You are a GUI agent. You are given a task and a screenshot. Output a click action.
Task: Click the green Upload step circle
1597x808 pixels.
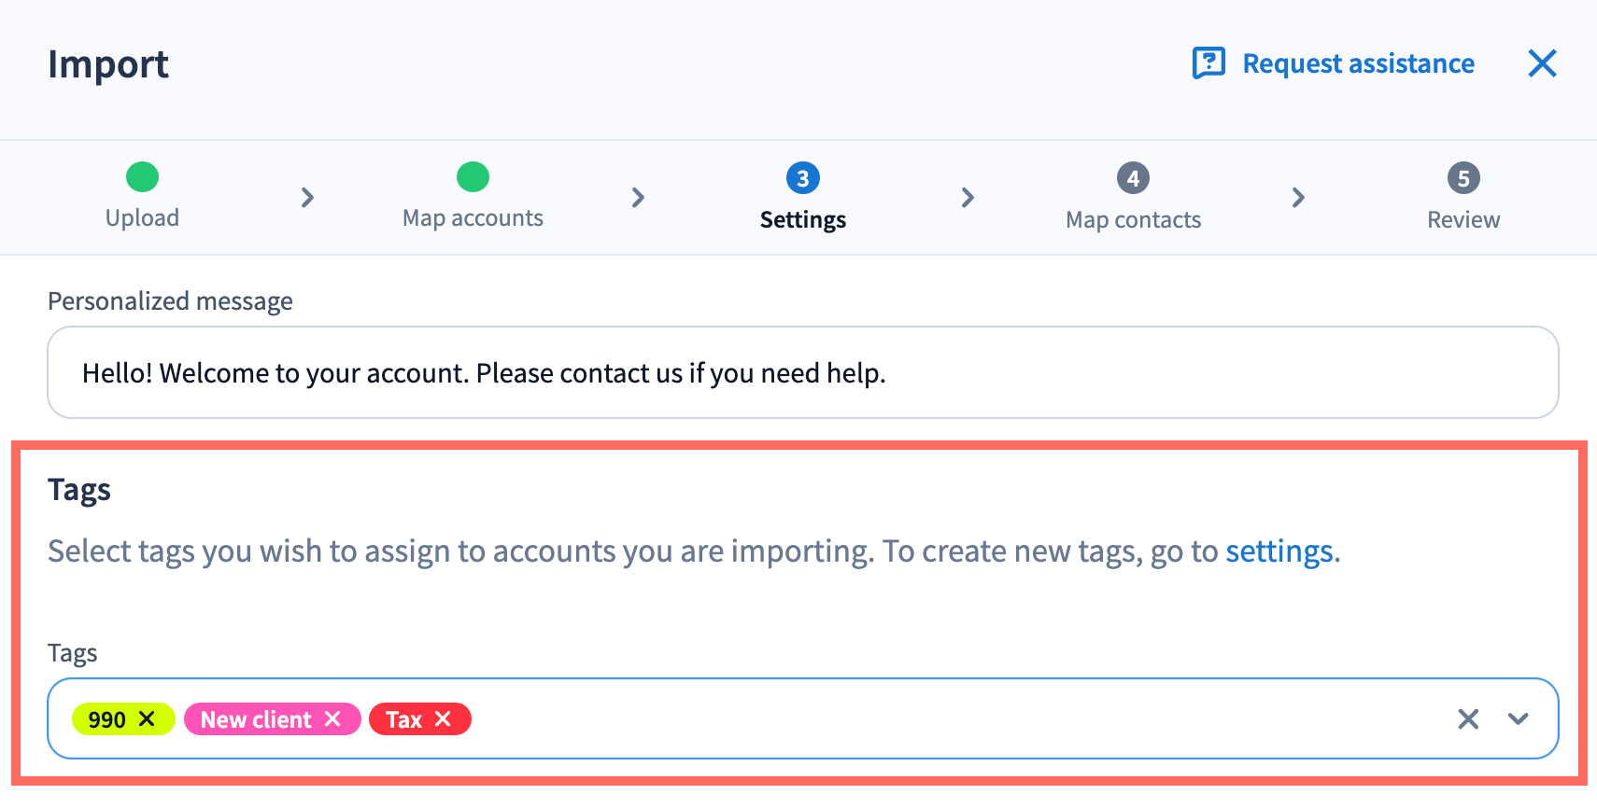click(x=142, y=176)
